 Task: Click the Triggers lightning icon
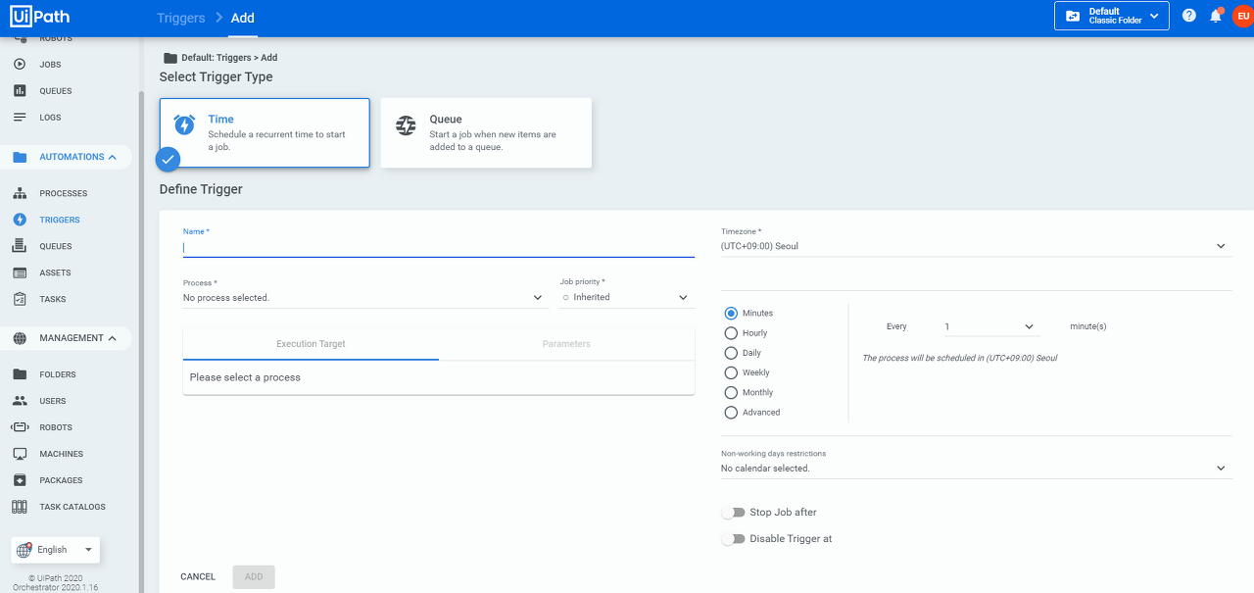click(20, 220)
